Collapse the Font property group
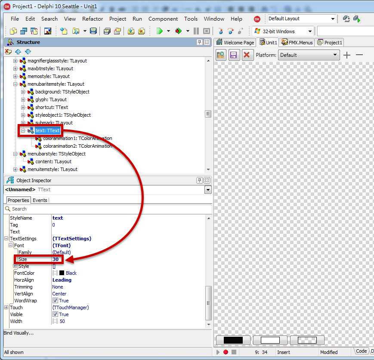 (10, 245)
